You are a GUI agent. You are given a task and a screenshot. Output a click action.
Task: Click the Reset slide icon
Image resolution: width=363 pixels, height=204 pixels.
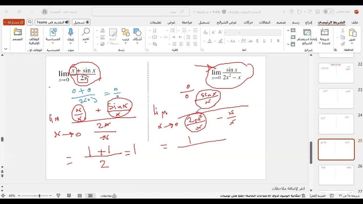[x=293, y=37]
